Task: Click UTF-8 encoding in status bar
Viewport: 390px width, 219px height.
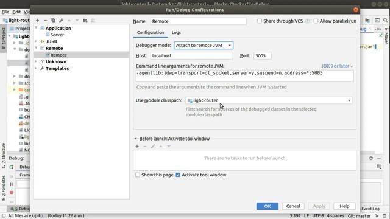Action: coord(318,216)
